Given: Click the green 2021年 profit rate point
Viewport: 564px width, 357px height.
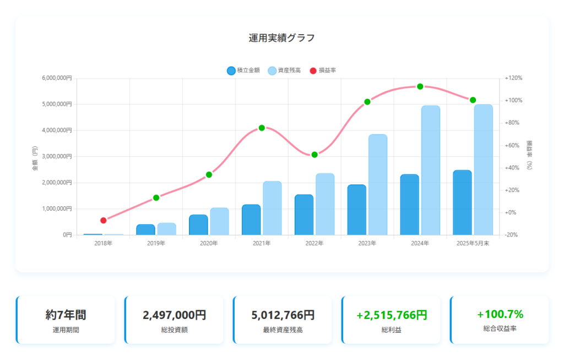Looking at the screenshot, I should pyautogui.click(x=262, y=128).
